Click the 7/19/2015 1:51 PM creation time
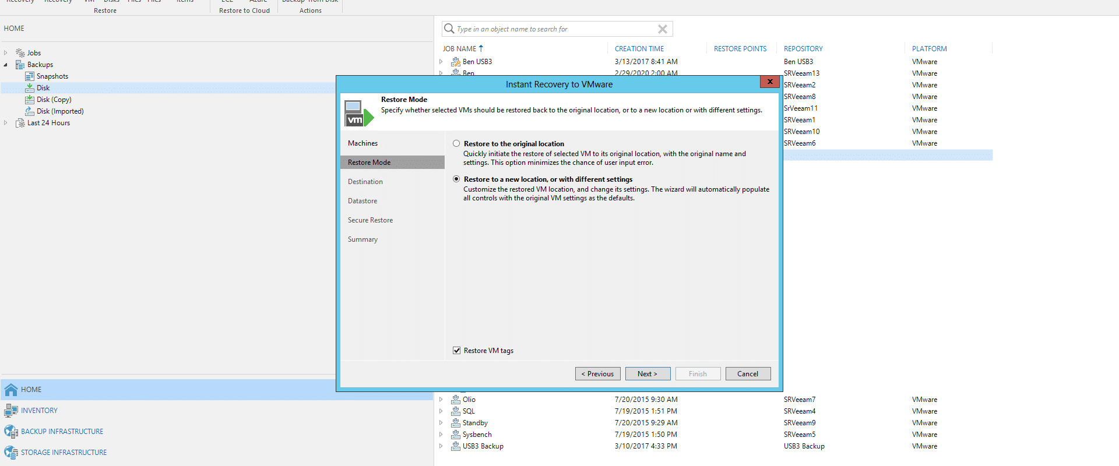1119x466 pixels. [646, 411]
